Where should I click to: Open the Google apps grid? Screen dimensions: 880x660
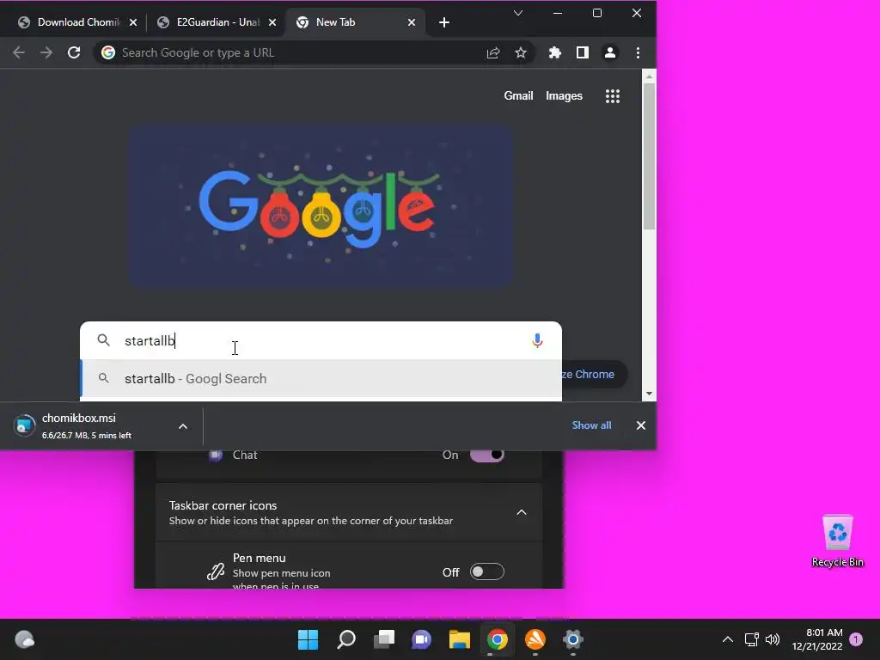point(613,96)
